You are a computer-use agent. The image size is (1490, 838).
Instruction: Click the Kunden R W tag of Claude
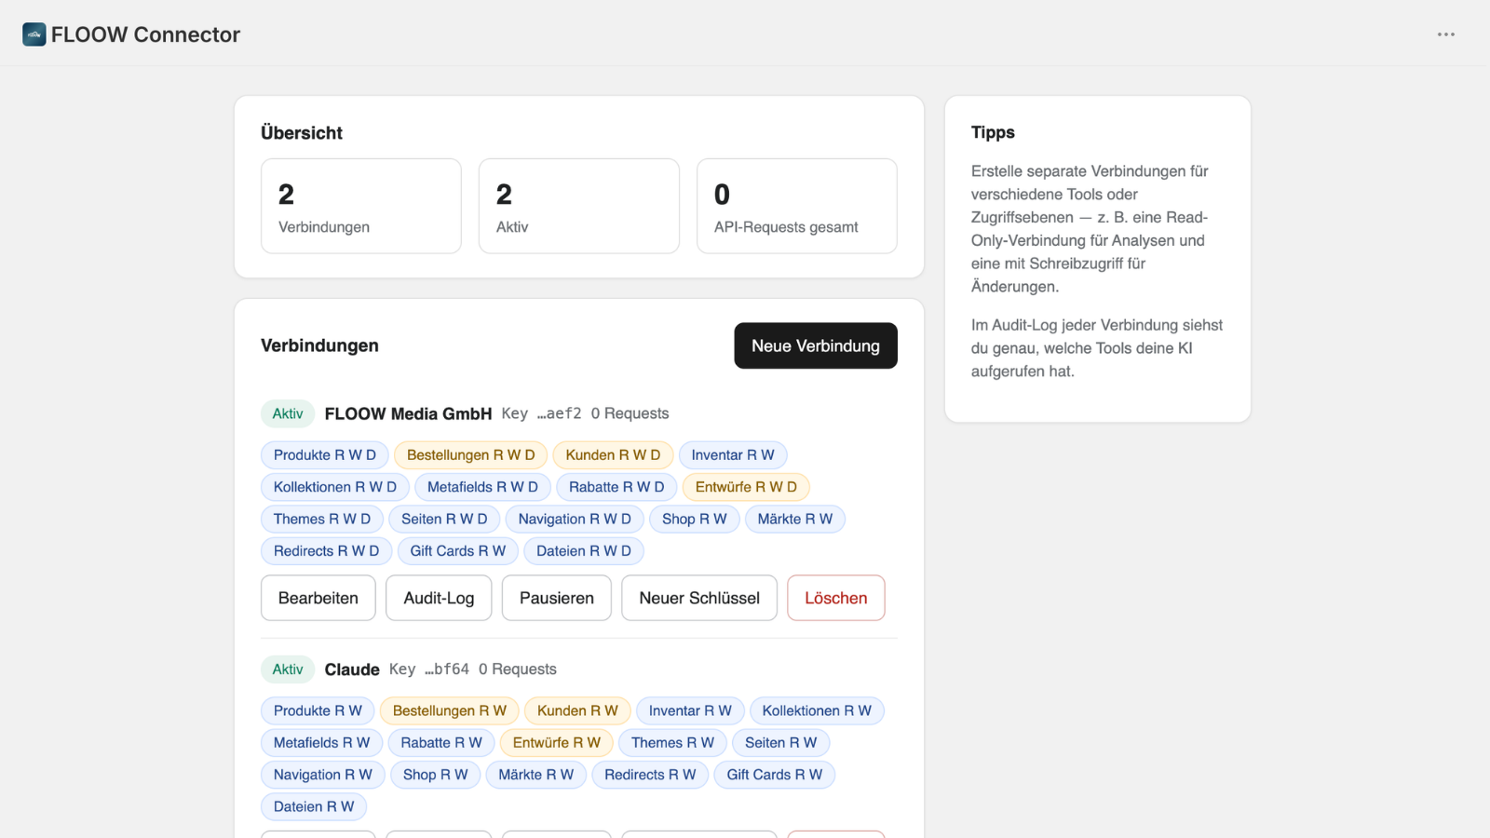pyautogui.click(x=577, y=710)
